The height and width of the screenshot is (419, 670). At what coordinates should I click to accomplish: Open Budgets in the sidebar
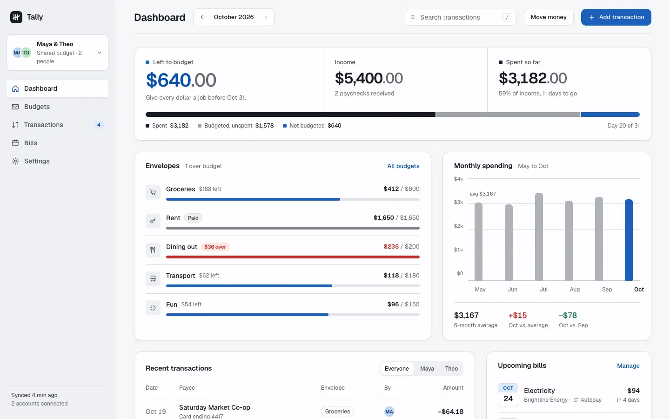(x=58, y=107)
